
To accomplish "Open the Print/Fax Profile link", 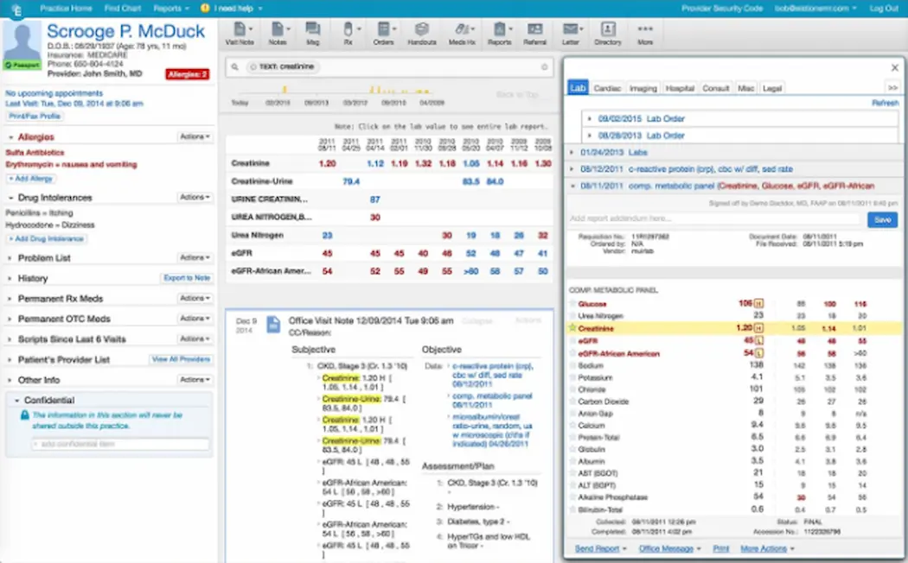I will (35, 115).
